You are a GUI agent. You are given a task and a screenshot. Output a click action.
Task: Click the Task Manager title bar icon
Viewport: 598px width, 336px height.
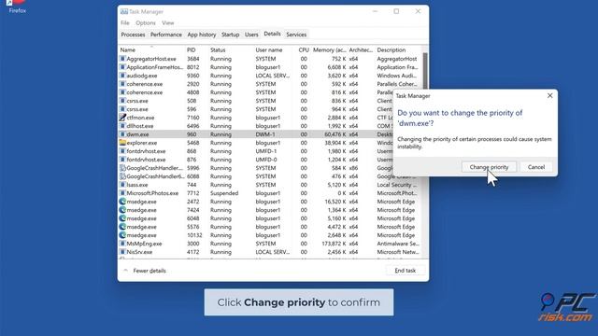124,11
